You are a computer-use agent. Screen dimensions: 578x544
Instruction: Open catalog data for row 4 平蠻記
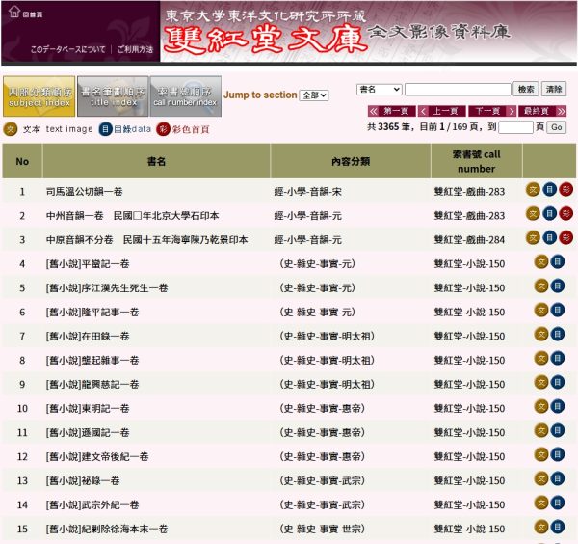(x=558, y=262)
